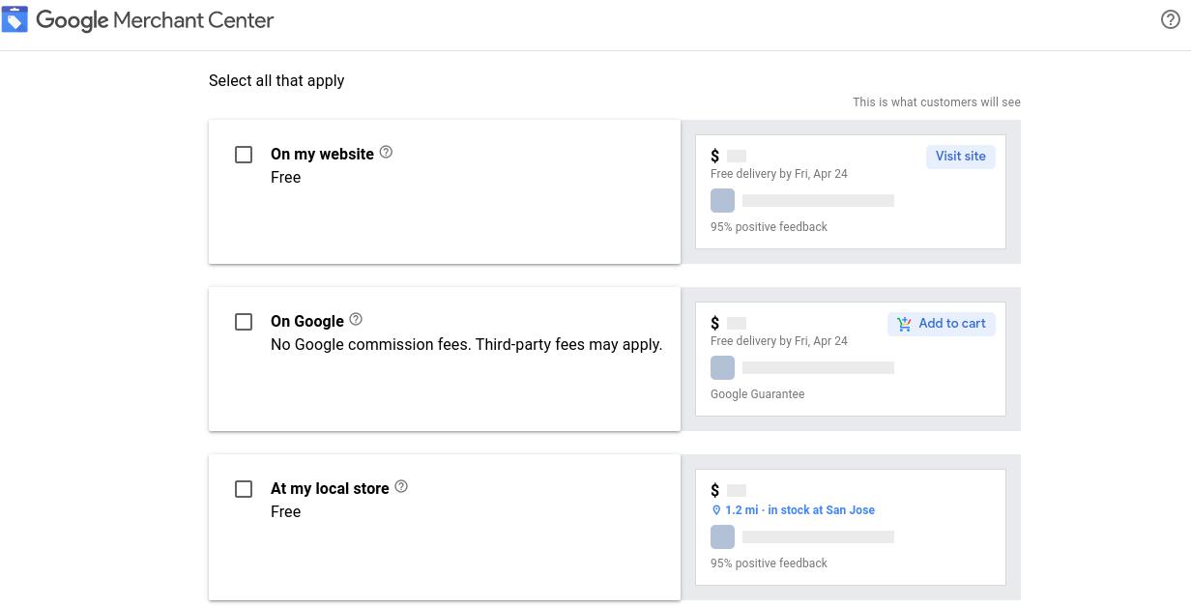Open the in stock at San Jose link
1191x606 pixels.
point(821,510)
